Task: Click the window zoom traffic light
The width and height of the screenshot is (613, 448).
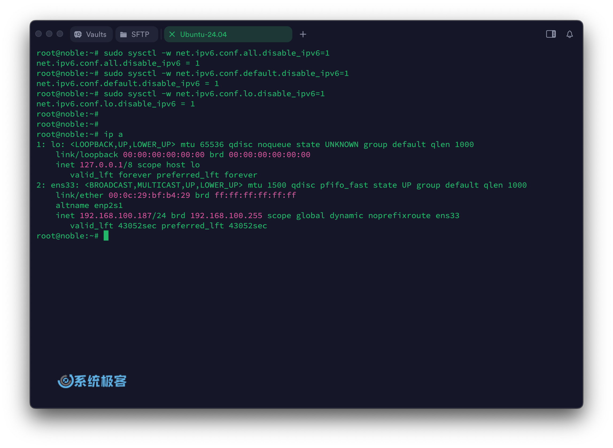Action: [60, 34]
